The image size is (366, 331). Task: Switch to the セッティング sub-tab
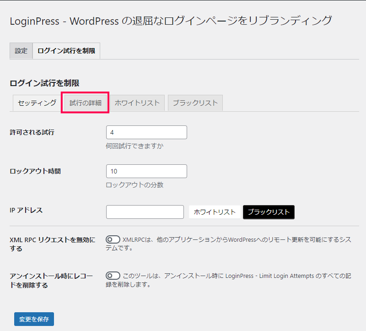[37, 103]
